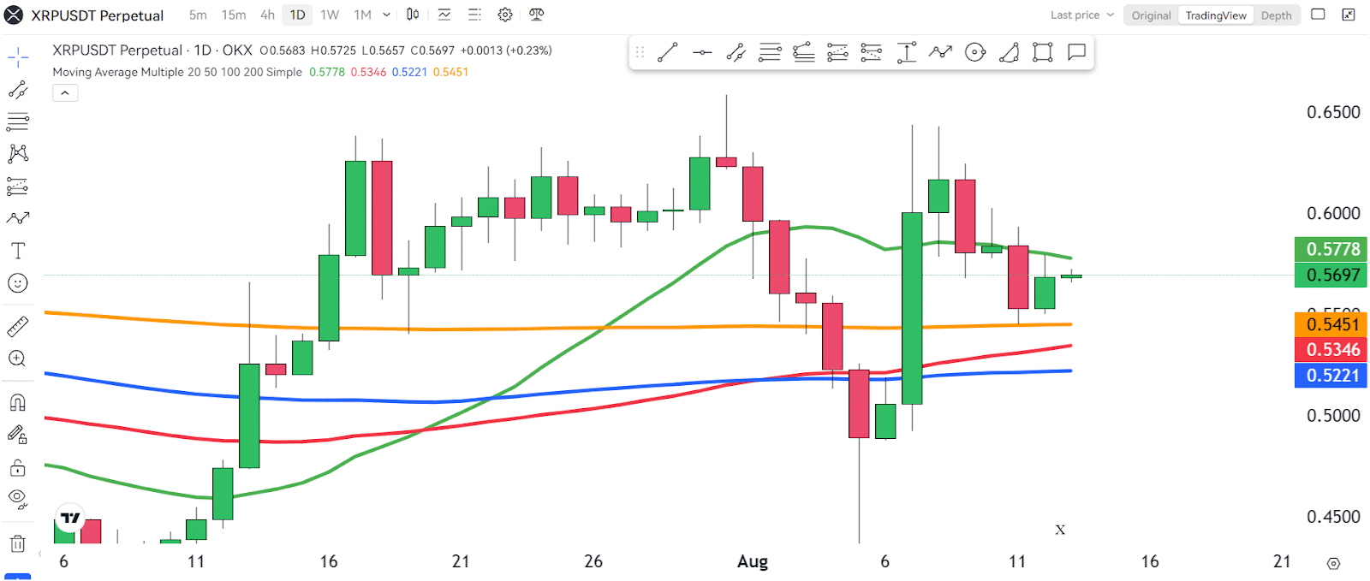
Task: Select the crosshair cursor tool
Action: [18, 58]
